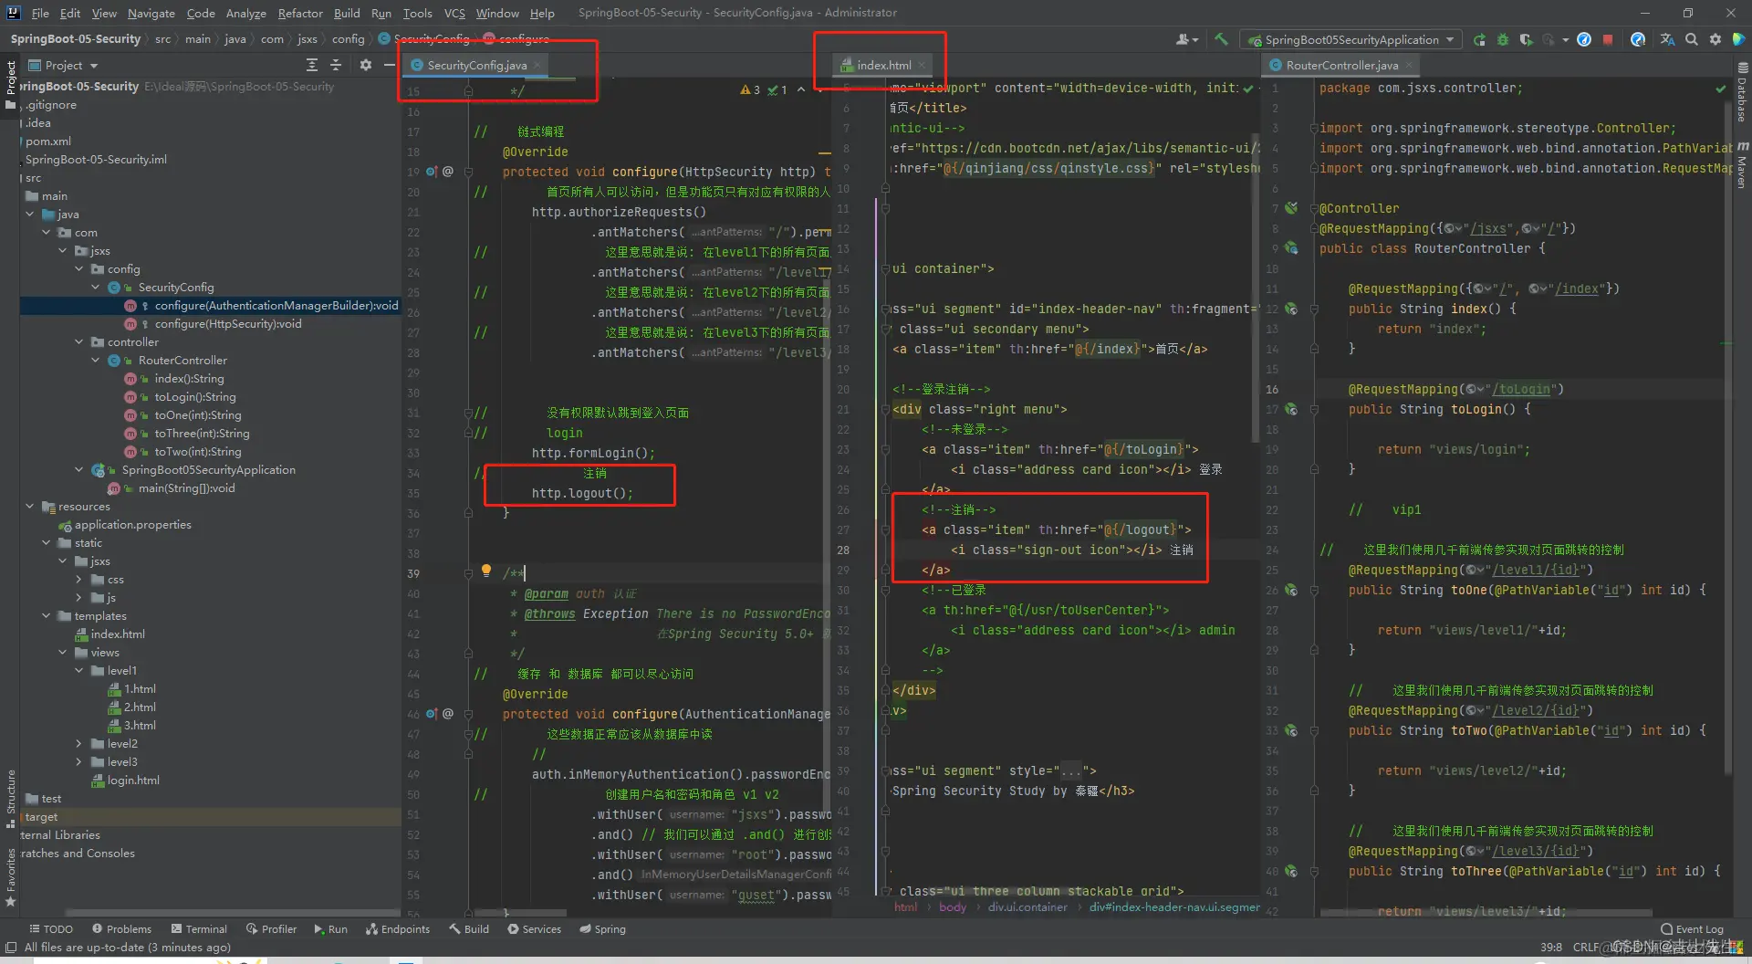Viewport: 1752px width, 964px height.
Task: Open the Database side tool window
Action: tap(1742, 93)
